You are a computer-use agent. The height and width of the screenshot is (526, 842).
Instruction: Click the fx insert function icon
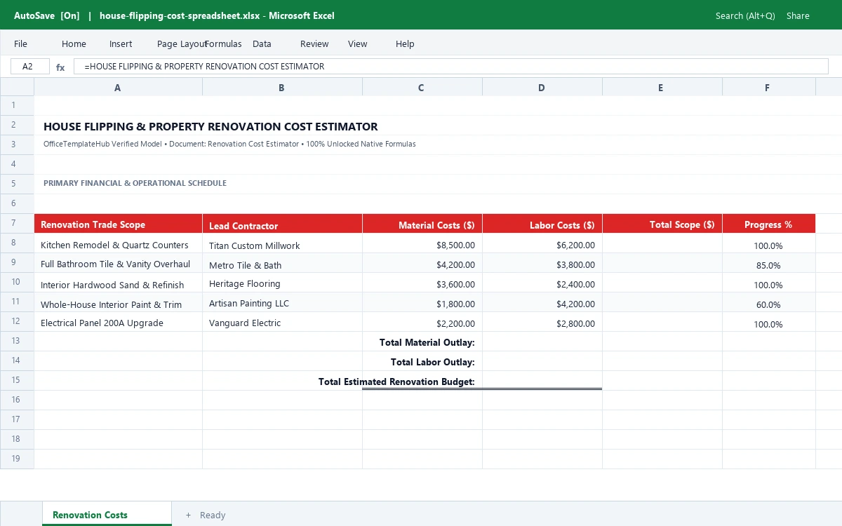[60, 67]
